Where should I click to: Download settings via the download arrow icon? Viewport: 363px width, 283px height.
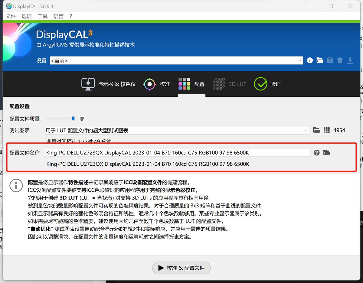(350, 60)
